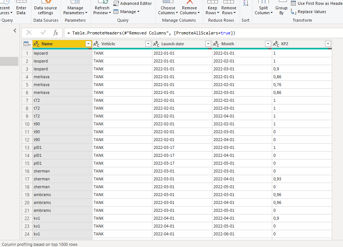
Task: Open the Manage query dropdown
Action: point(127,12)
